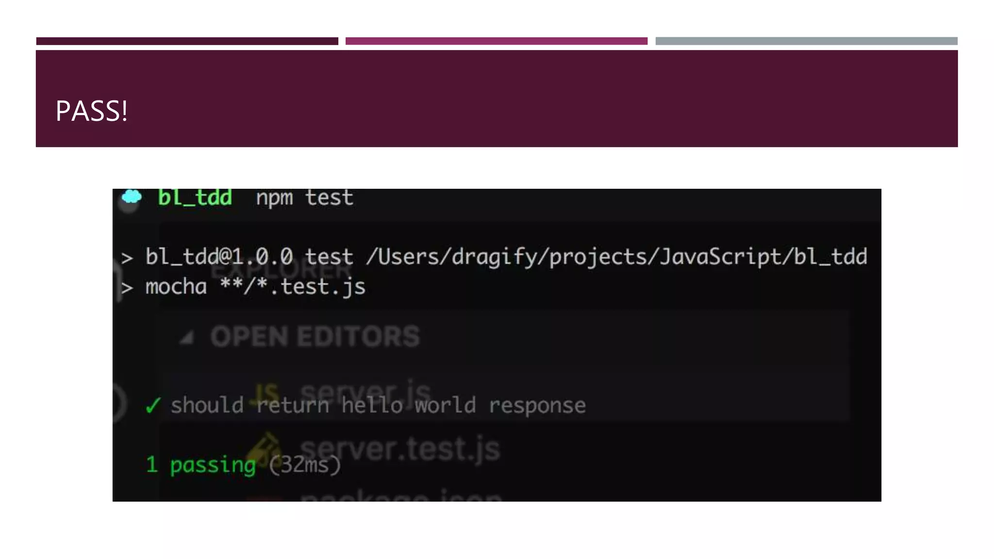Click the mocha **/*.test.js command line
Screen dimensions: 994x559
coord(255,287)
